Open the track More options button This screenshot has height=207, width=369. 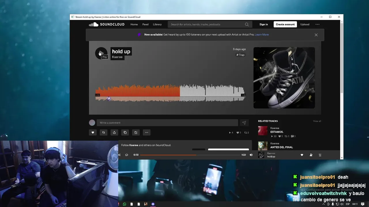(146, 133)
